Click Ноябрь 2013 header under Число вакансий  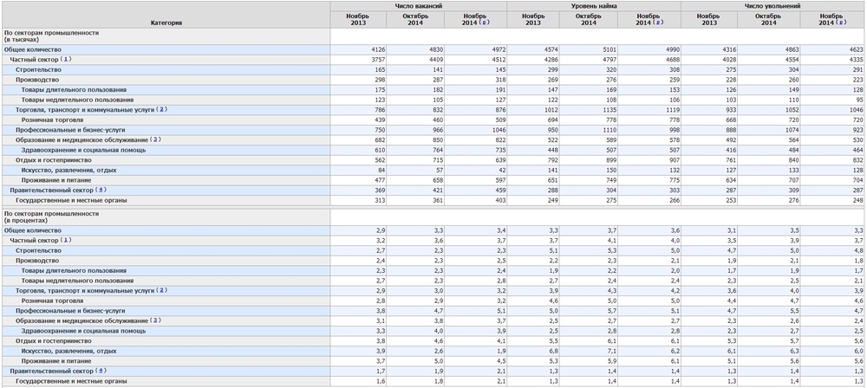click(358, 19)
